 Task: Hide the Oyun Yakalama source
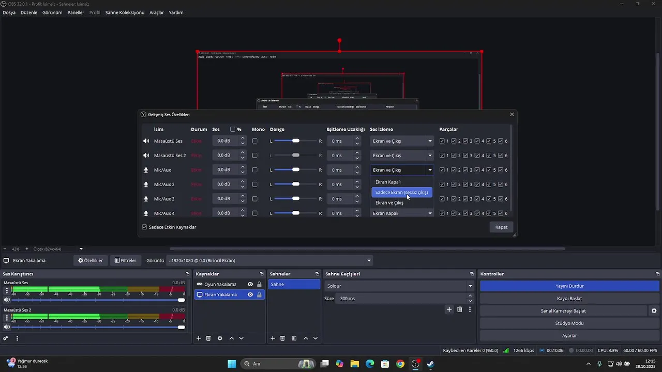pos(250,284)
